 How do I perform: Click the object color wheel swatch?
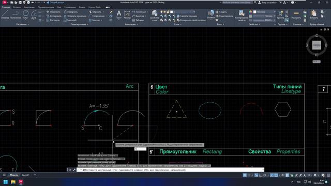[x=250, y=12]
